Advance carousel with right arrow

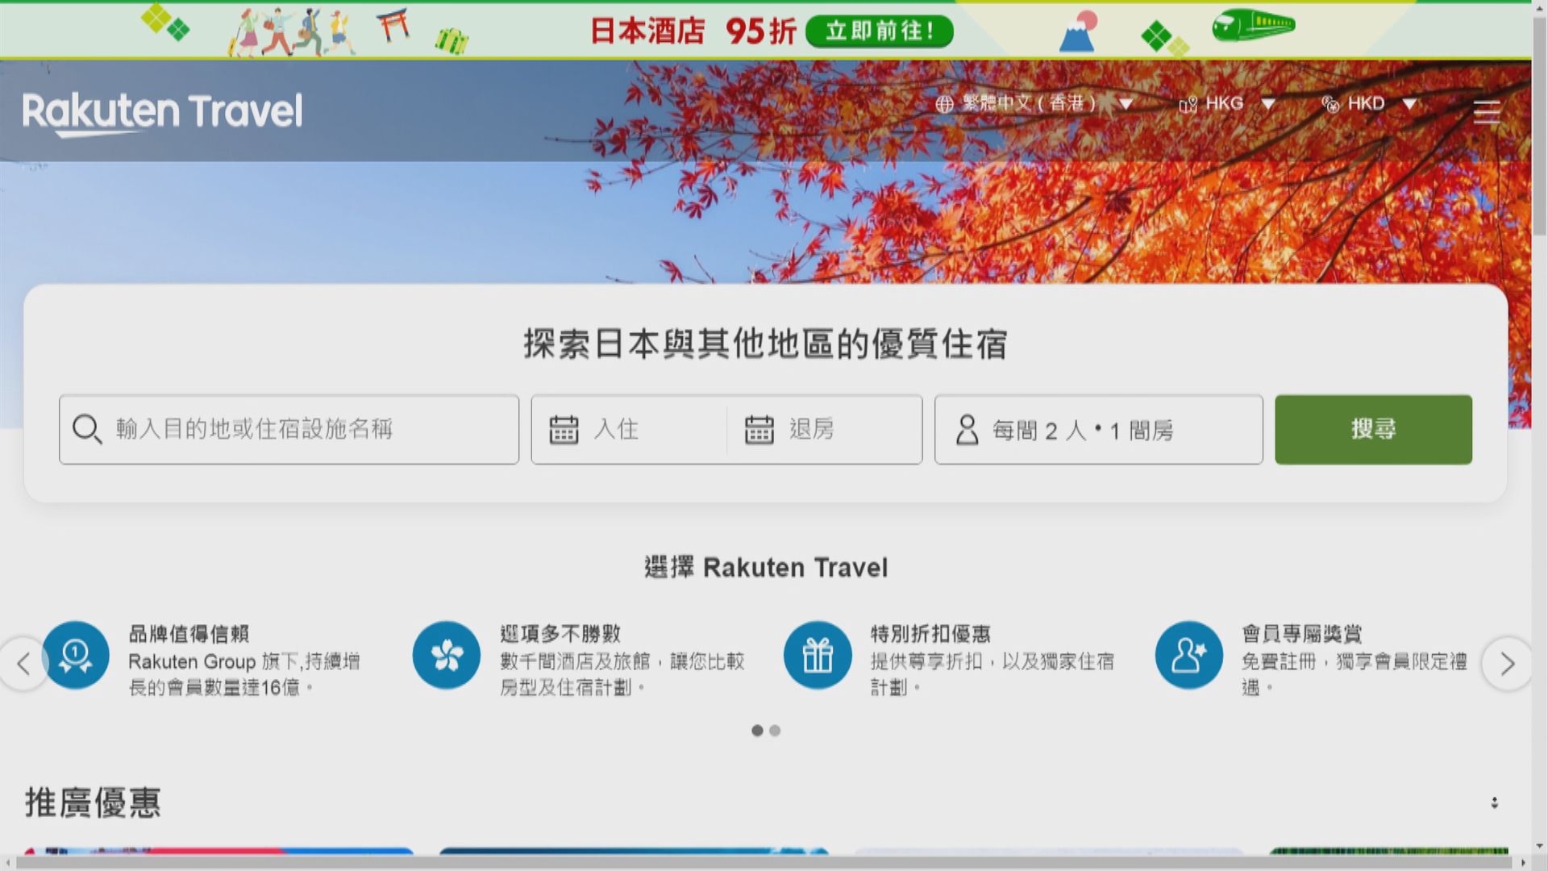tap(1507, 664)
